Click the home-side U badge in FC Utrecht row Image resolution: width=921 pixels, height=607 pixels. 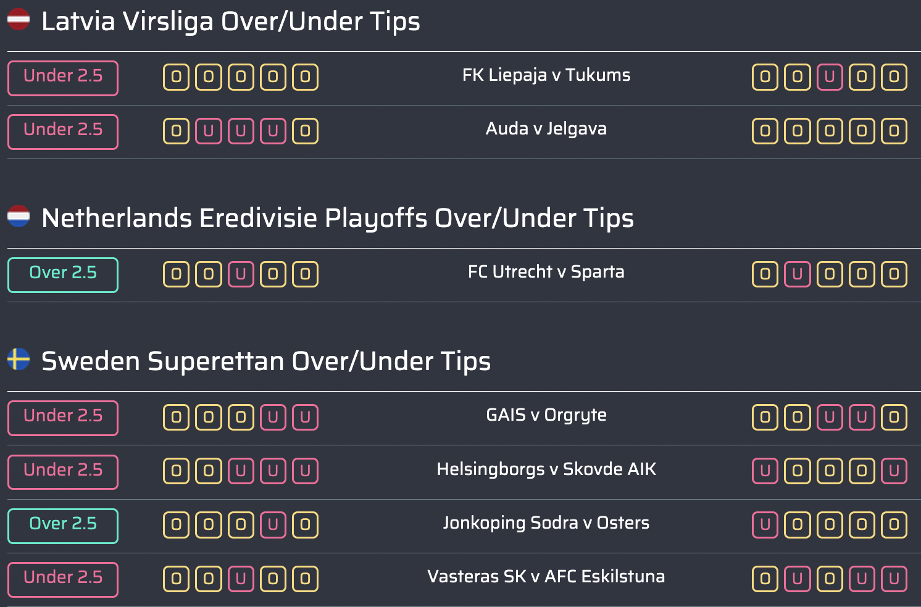tap(241, 275)
